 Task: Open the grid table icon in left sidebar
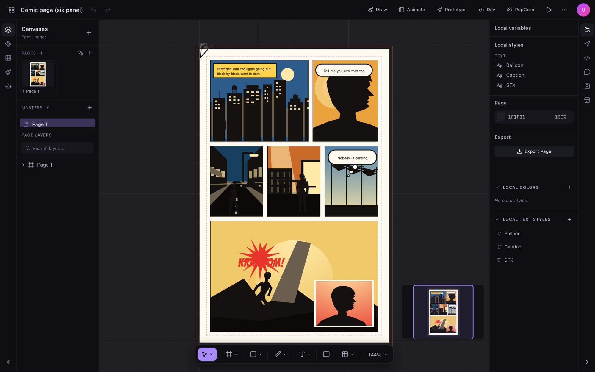click(x=8, y=58)
